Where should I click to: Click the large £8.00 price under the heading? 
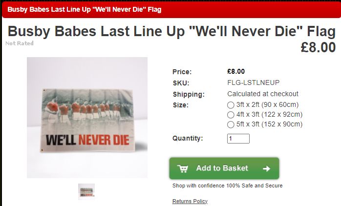pyautogui.click(x=319, y=47)
